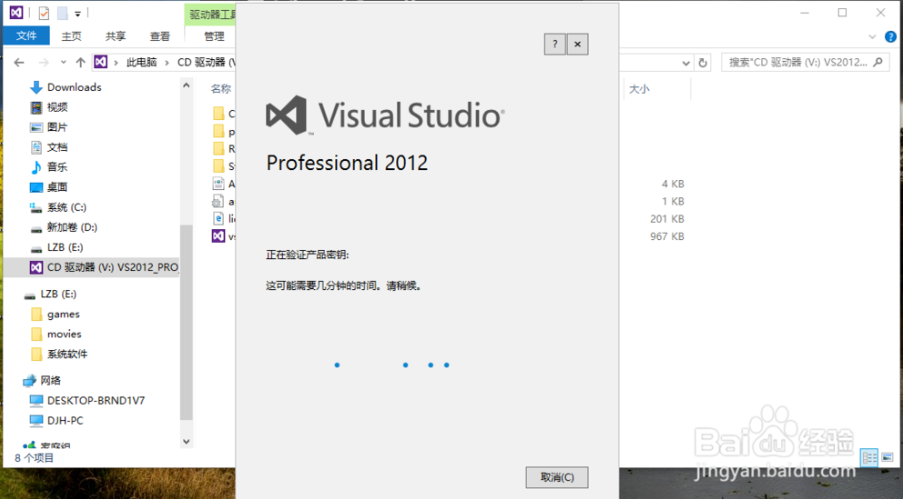Click the properties quick access icon
Viewport: 903px width, 499px height.
(x=44, y=13)
